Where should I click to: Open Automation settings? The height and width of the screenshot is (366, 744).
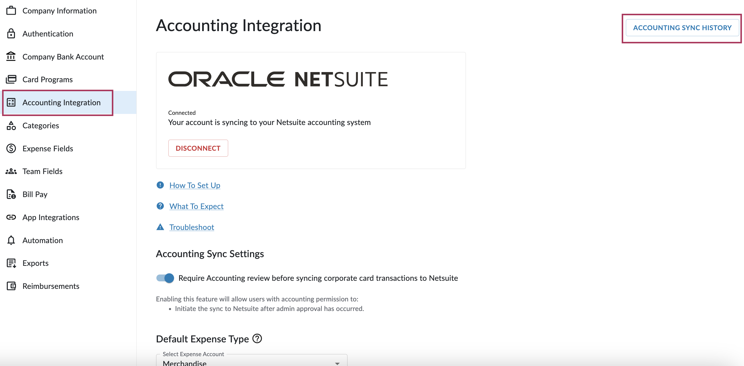(x=68, y=240)
